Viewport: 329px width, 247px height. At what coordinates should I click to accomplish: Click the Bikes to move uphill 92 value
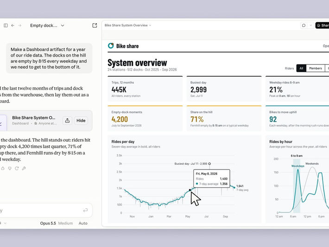[x=273, y=119]
